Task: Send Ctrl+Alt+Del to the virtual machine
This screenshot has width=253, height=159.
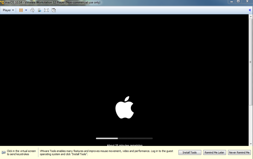Action: coord(32,10)
